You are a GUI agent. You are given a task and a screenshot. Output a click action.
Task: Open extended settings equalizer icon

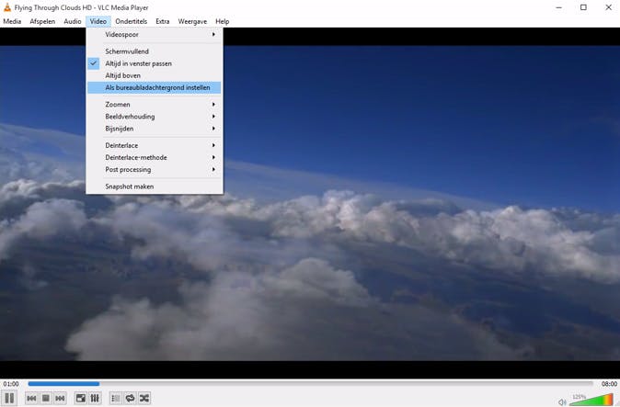pyautogui.click(x=95, y=399)
